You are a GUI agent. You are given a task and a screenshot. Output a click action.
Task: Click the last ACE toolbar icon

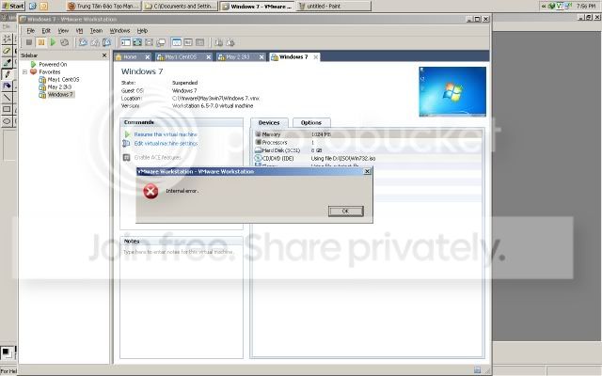230,42
